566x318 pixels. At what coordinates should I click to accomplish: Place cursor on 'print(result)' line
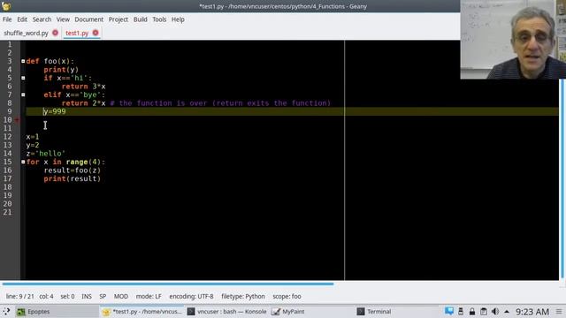point(73,178)
